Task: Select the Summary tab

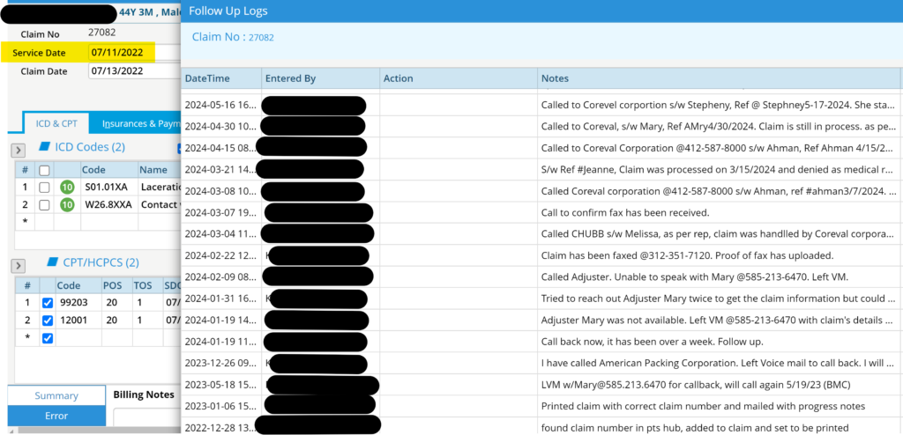Action: click(56, 396)
